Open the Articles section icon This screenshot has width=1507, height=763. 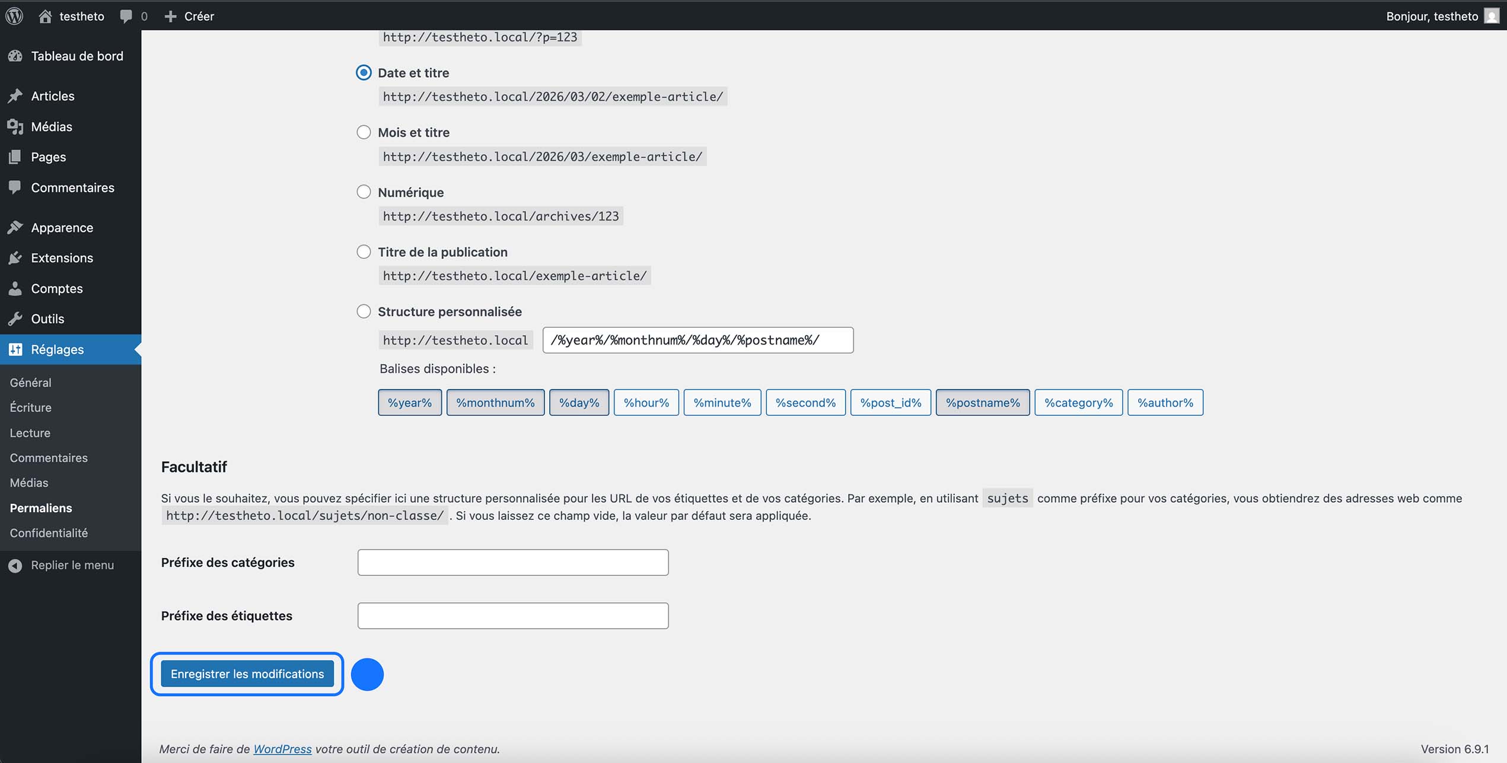[x=16, y=95]
